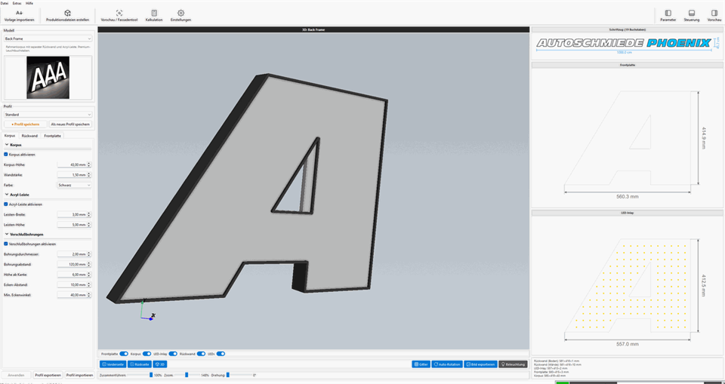Click the Zoom slider handle
Image resolution: width=725 pixels, height=384 pixels.
point(187,375)
